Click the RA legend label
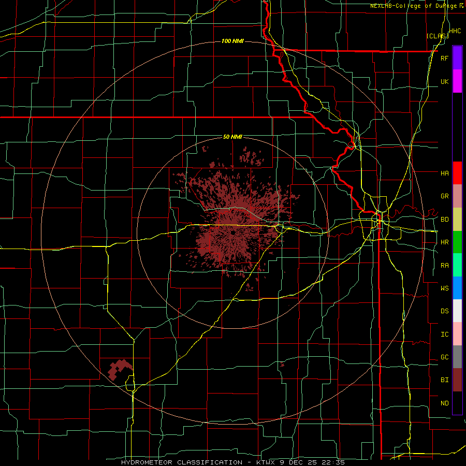466x466 pixels. pos(444,266)
